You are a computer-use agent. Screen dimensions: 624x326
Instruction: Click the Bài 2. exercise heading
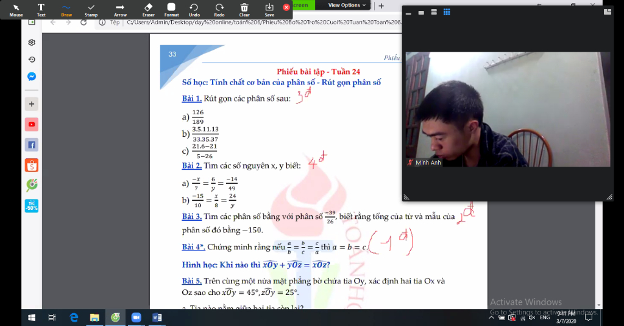(x=192, y=165)
